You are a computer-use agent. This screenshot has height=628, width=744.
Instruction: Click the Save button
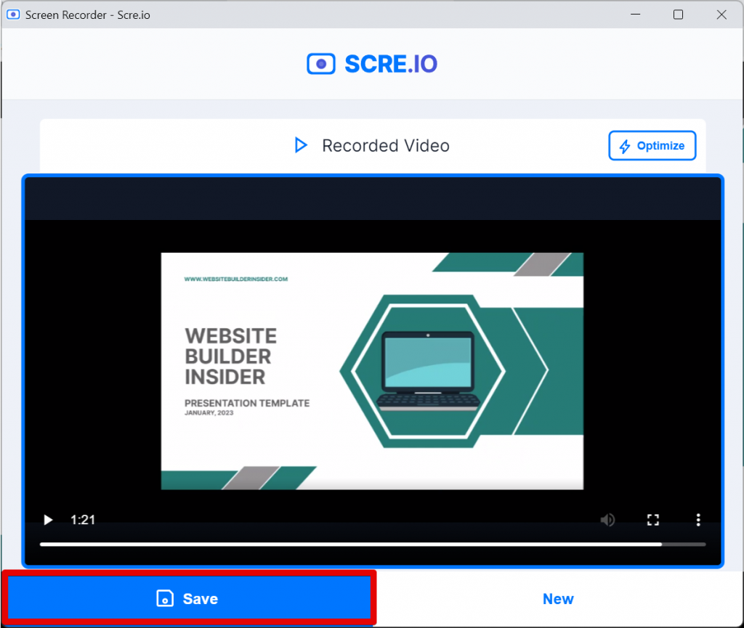point(189,598)
